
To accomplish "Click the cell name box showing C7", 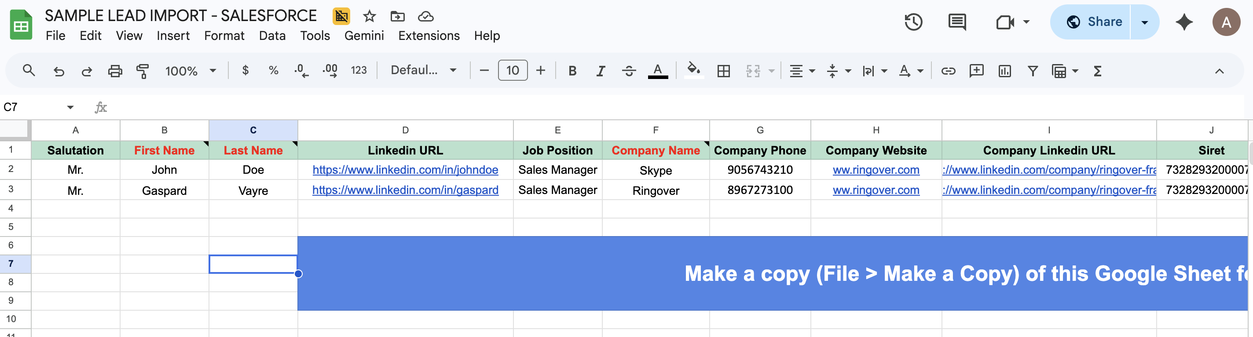I will [x=34, y=107].
